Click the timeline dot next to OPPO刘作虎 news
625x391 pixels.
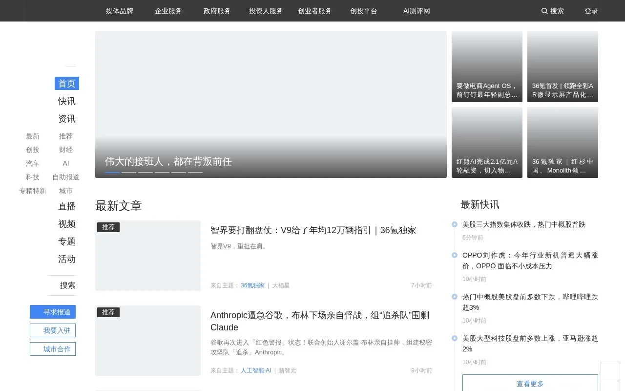coord(455,255)
